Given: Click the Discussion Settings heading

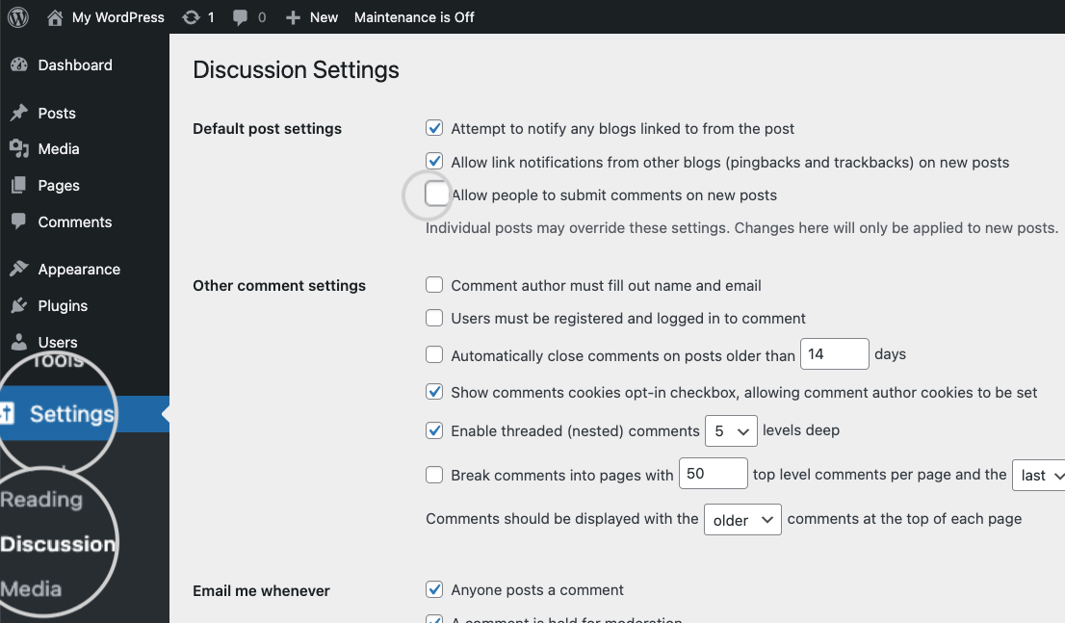Looking at the screenshot, I should 296,70.
